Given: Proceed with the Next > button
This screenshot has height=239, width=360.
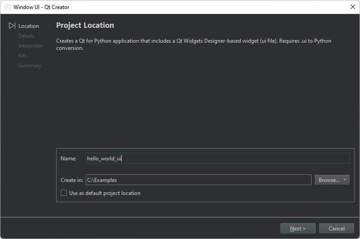Looking at the screenshot, I should point(298,228).
